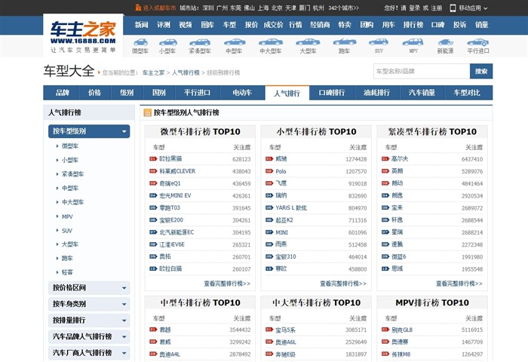Open 经销商 in top navigation

coord(320,25)
